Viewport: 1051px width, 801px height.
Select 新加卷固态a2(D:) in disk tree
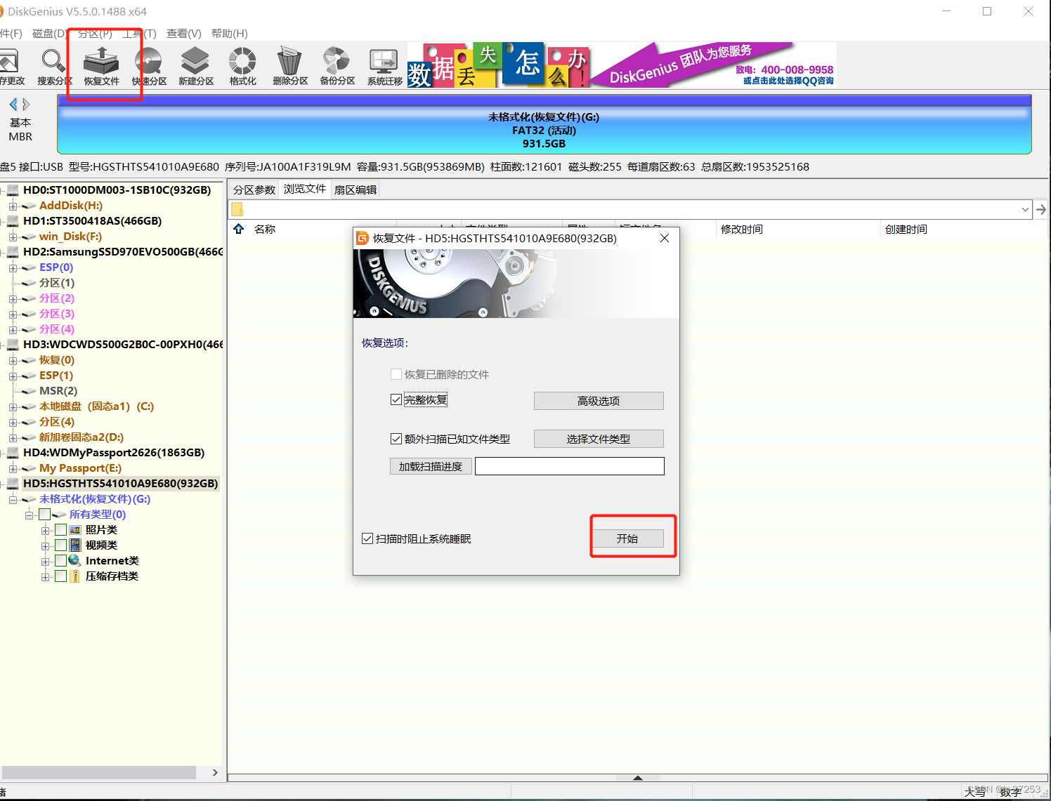[x=81, y=437]
